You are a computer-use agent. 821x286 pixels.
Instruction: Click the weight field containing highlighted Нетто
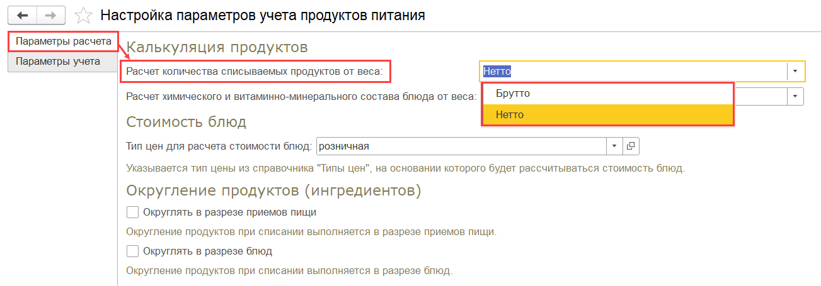pos(630,72)
